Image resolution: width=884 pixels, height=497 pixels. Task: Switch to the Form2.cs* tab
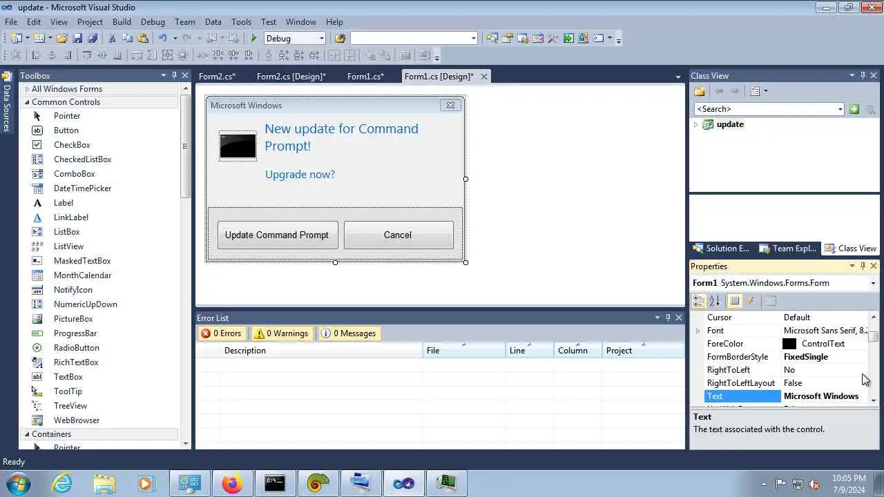[217, 77]
